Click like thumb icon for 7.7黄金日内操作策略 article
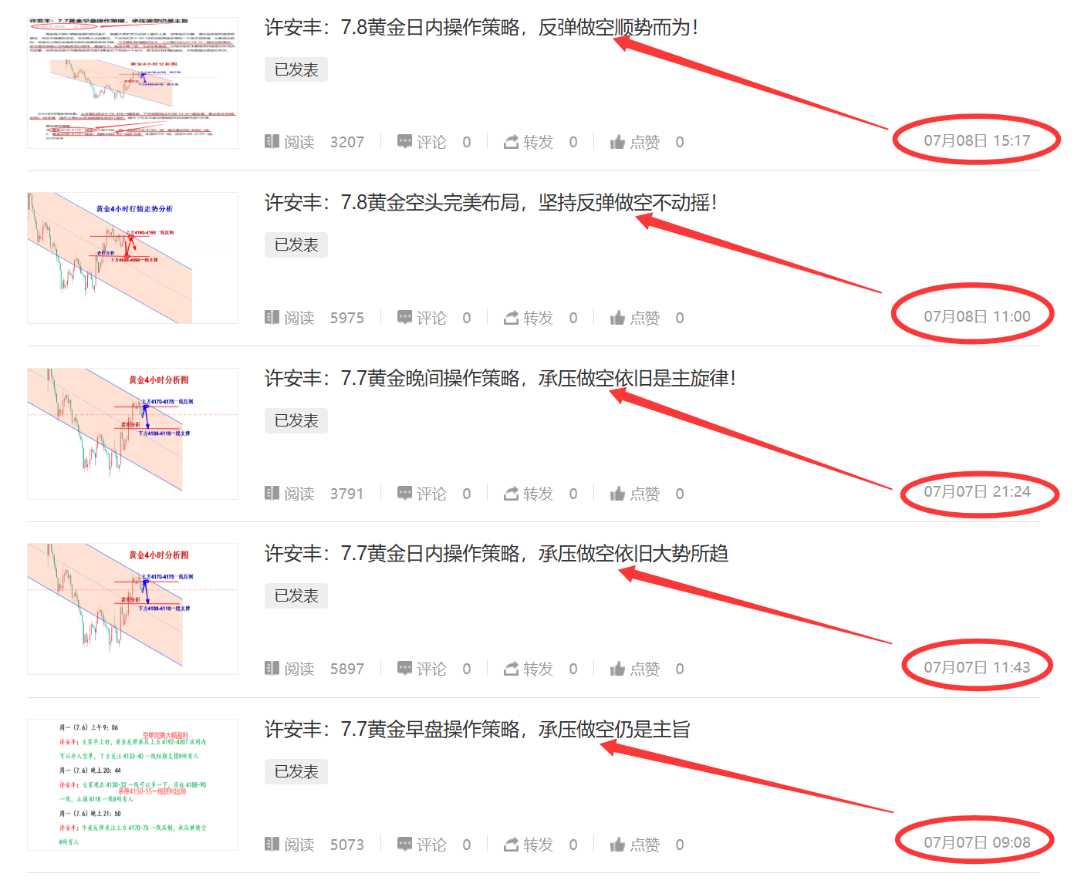Viewport: 1081px width, 887px height. (617, 668)
